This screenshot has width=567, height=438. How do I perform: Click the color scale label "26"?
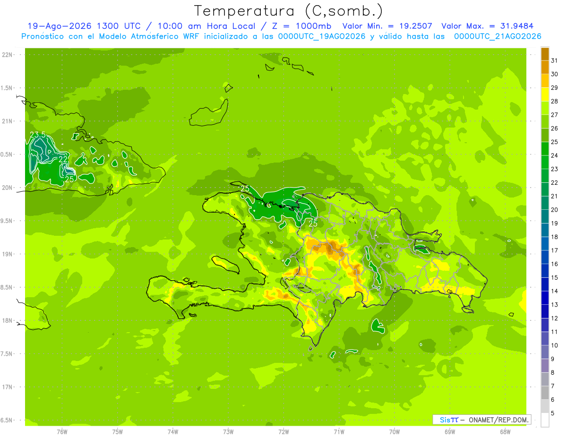554,129
